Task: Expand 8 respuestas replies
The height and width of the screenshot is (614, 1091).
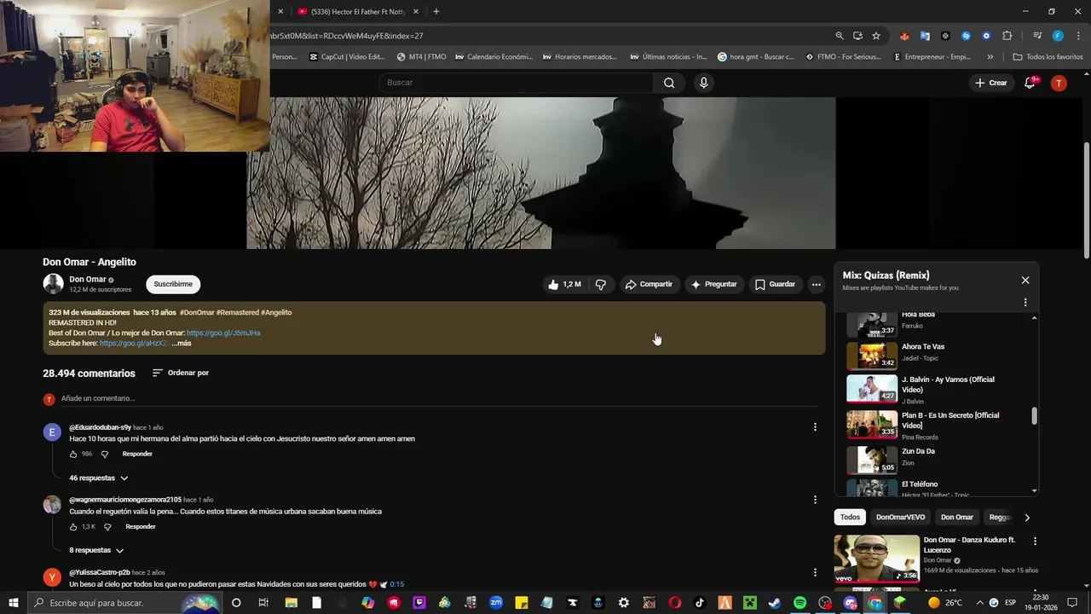Action: pyautogui.click(x=96, y=551)
